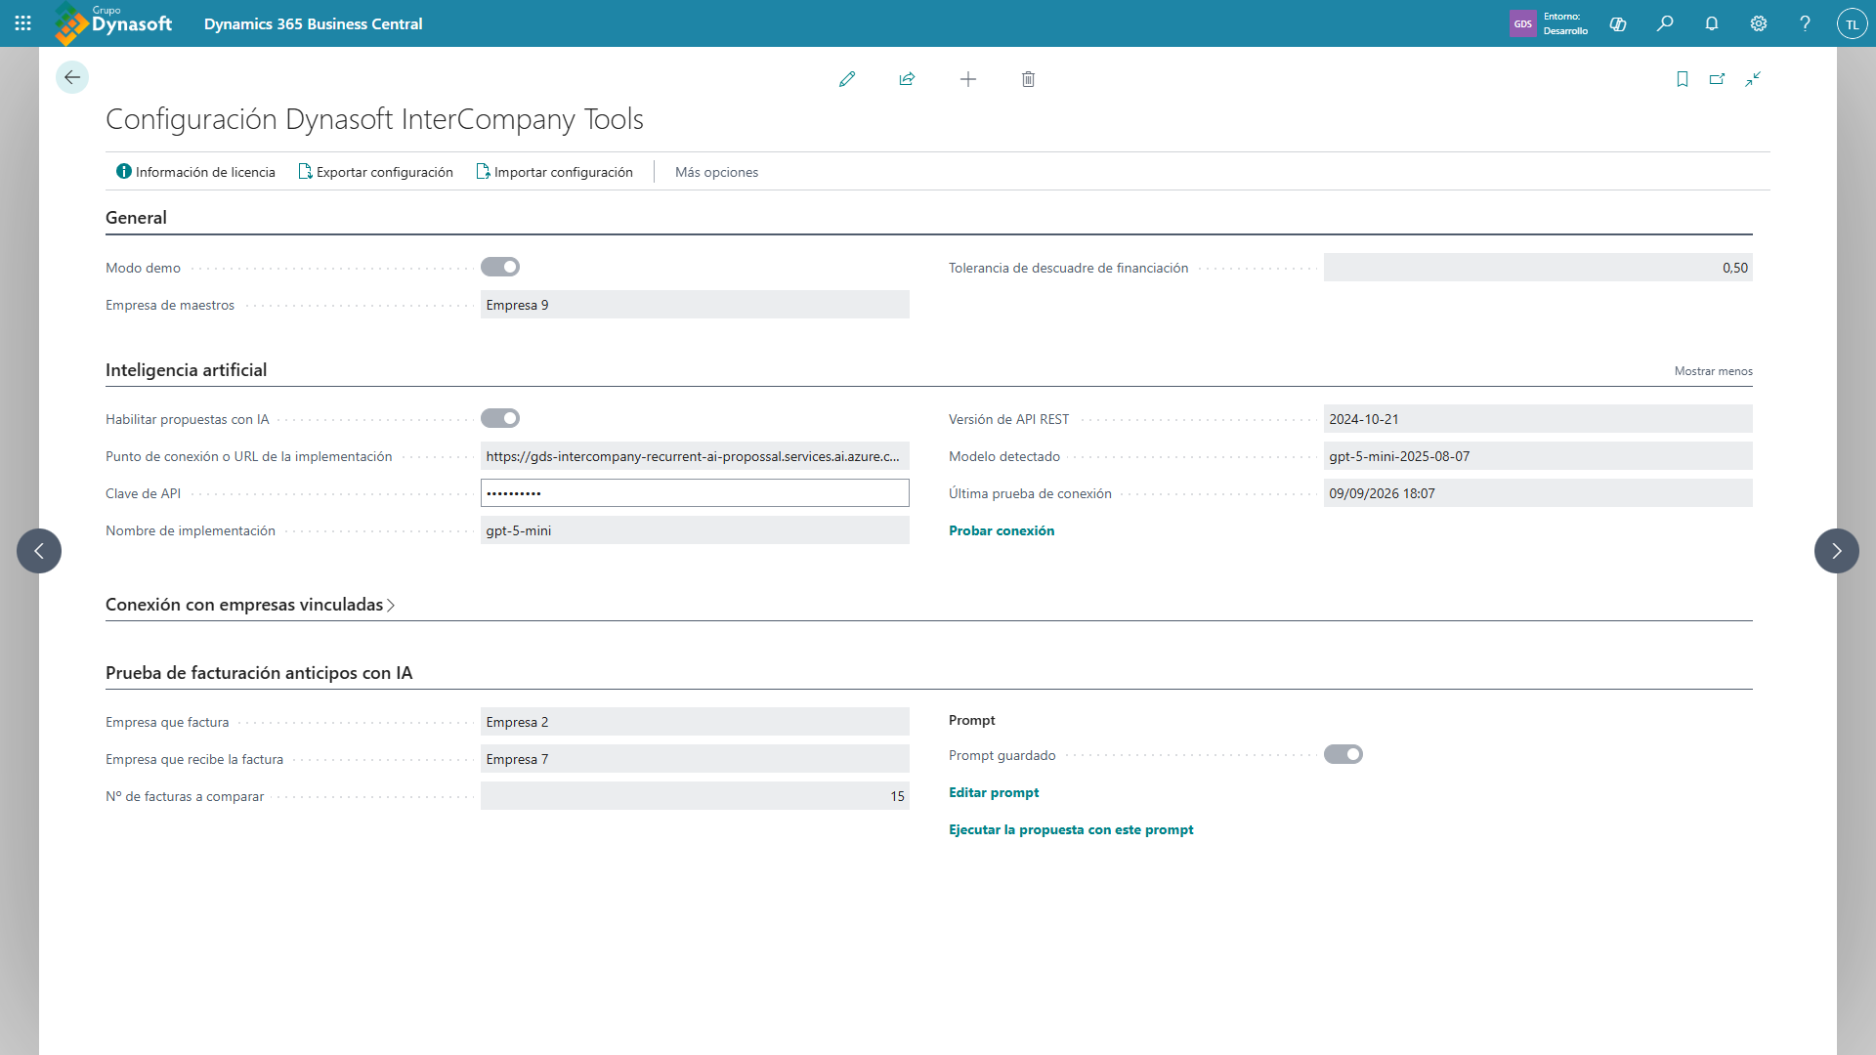Open the TL user account avatar
Screen dimensions: 1876x1055
pos(1852,23)
